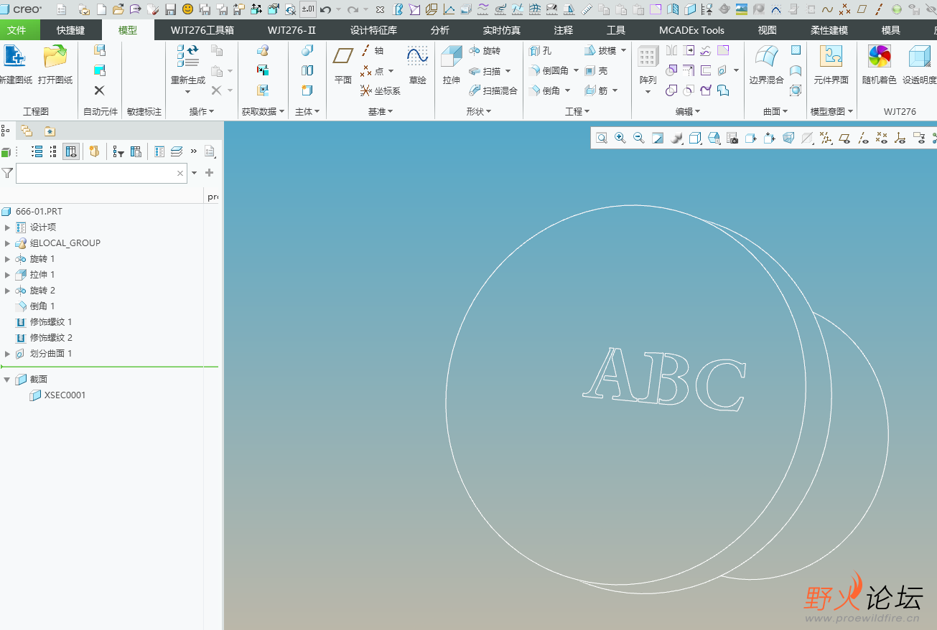Expand the 拉伸 1 feature node
The width and height of the screenshot is (937, 630).
pos(7,275)
